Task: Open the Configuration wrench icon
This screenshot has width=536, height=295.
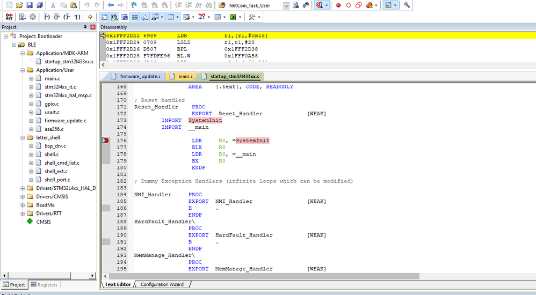Action: point(407,5)
